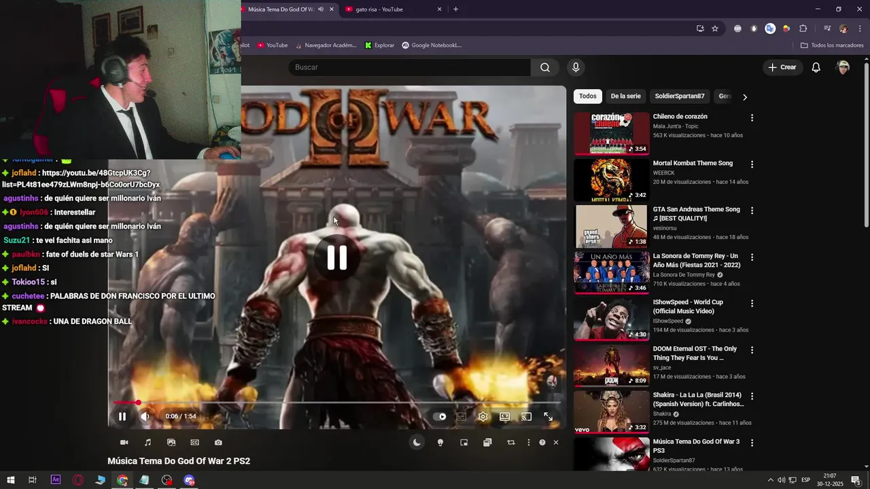This screenshot has height=489, width=870.
Task: Open the extension toolbar three-dot menu
Action: tap(528, 442)
